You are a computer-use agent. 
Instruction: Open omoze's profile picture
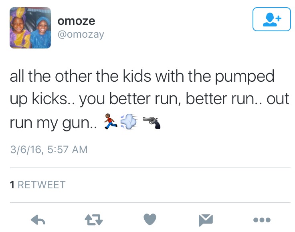click(30, 28)
